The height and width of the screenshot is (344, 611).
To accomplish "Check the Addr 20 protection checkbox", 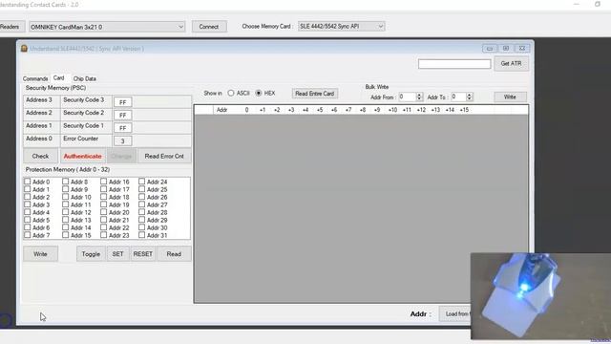I will 104,212.
